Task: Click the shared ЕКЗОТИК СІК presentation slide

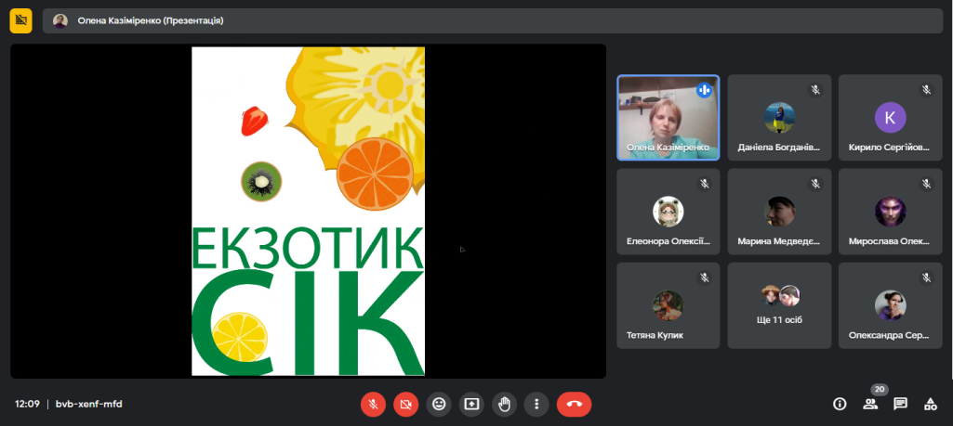Action: pos(308,212)
